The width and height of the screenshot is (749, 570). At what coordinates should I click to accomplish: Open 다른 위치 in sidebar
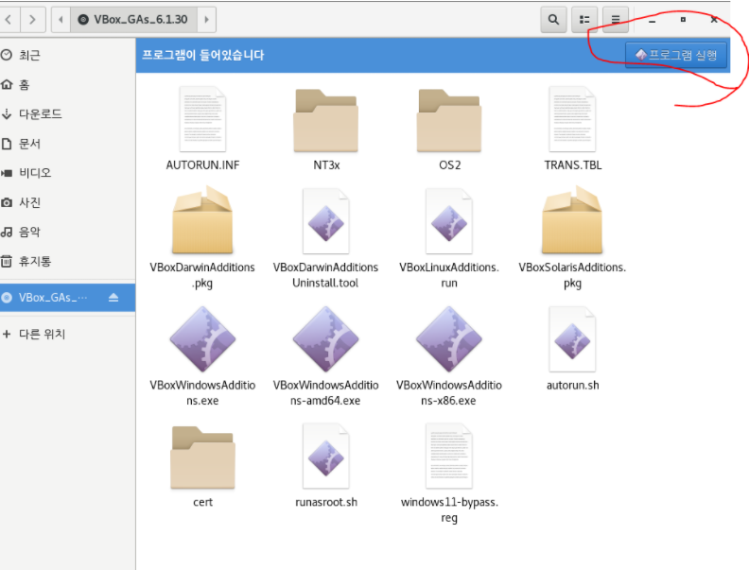pos(67,334)
